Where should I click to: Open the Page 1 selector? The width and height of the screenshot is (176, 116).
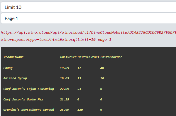pyautogui.click(x=89, y=18)
